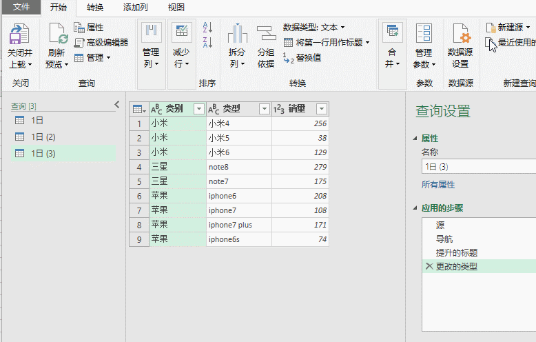
Task: Click the ABC type icon of 类型 column
Action: point(214,109)
